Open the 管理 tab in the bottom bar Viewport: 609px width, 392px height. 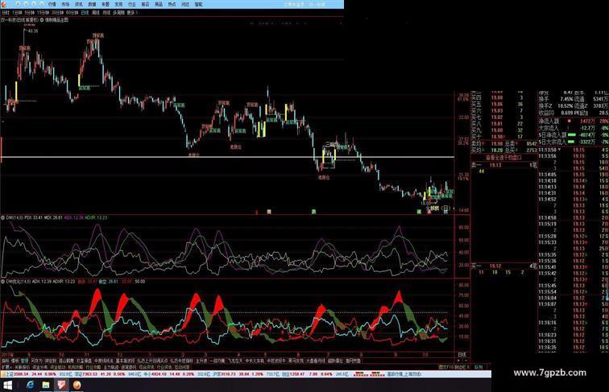point(24,361)
